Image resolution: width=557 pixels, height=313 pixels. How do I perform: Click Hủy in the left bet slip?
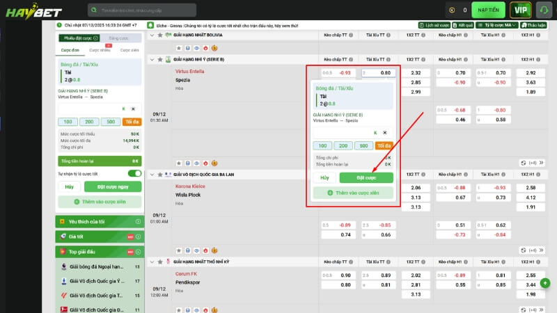pyautogui.click(x=69, y=186)
